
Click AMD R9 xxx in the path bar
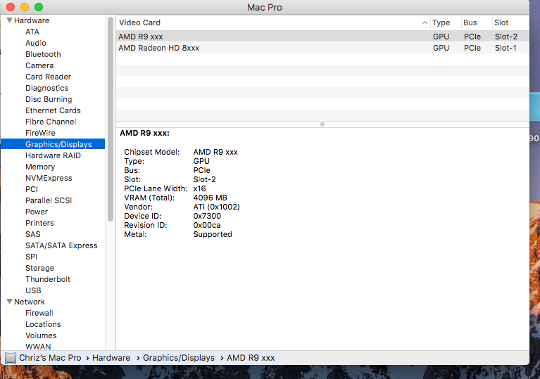(251, 358)
